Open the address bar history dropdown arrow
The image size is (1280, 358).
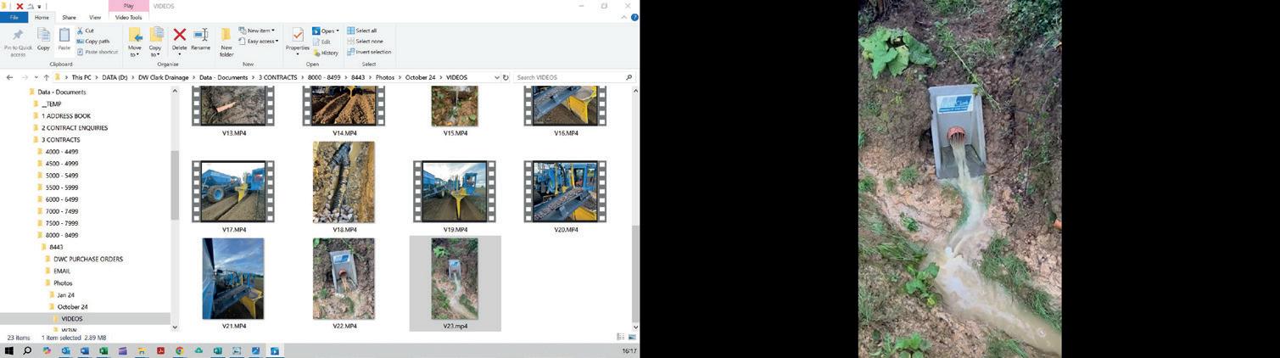(497, 77)
